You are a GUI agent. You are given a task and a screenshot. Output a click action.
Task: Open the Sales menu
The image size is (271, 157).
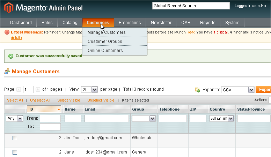pyautogui.click(x=47, y=23)
